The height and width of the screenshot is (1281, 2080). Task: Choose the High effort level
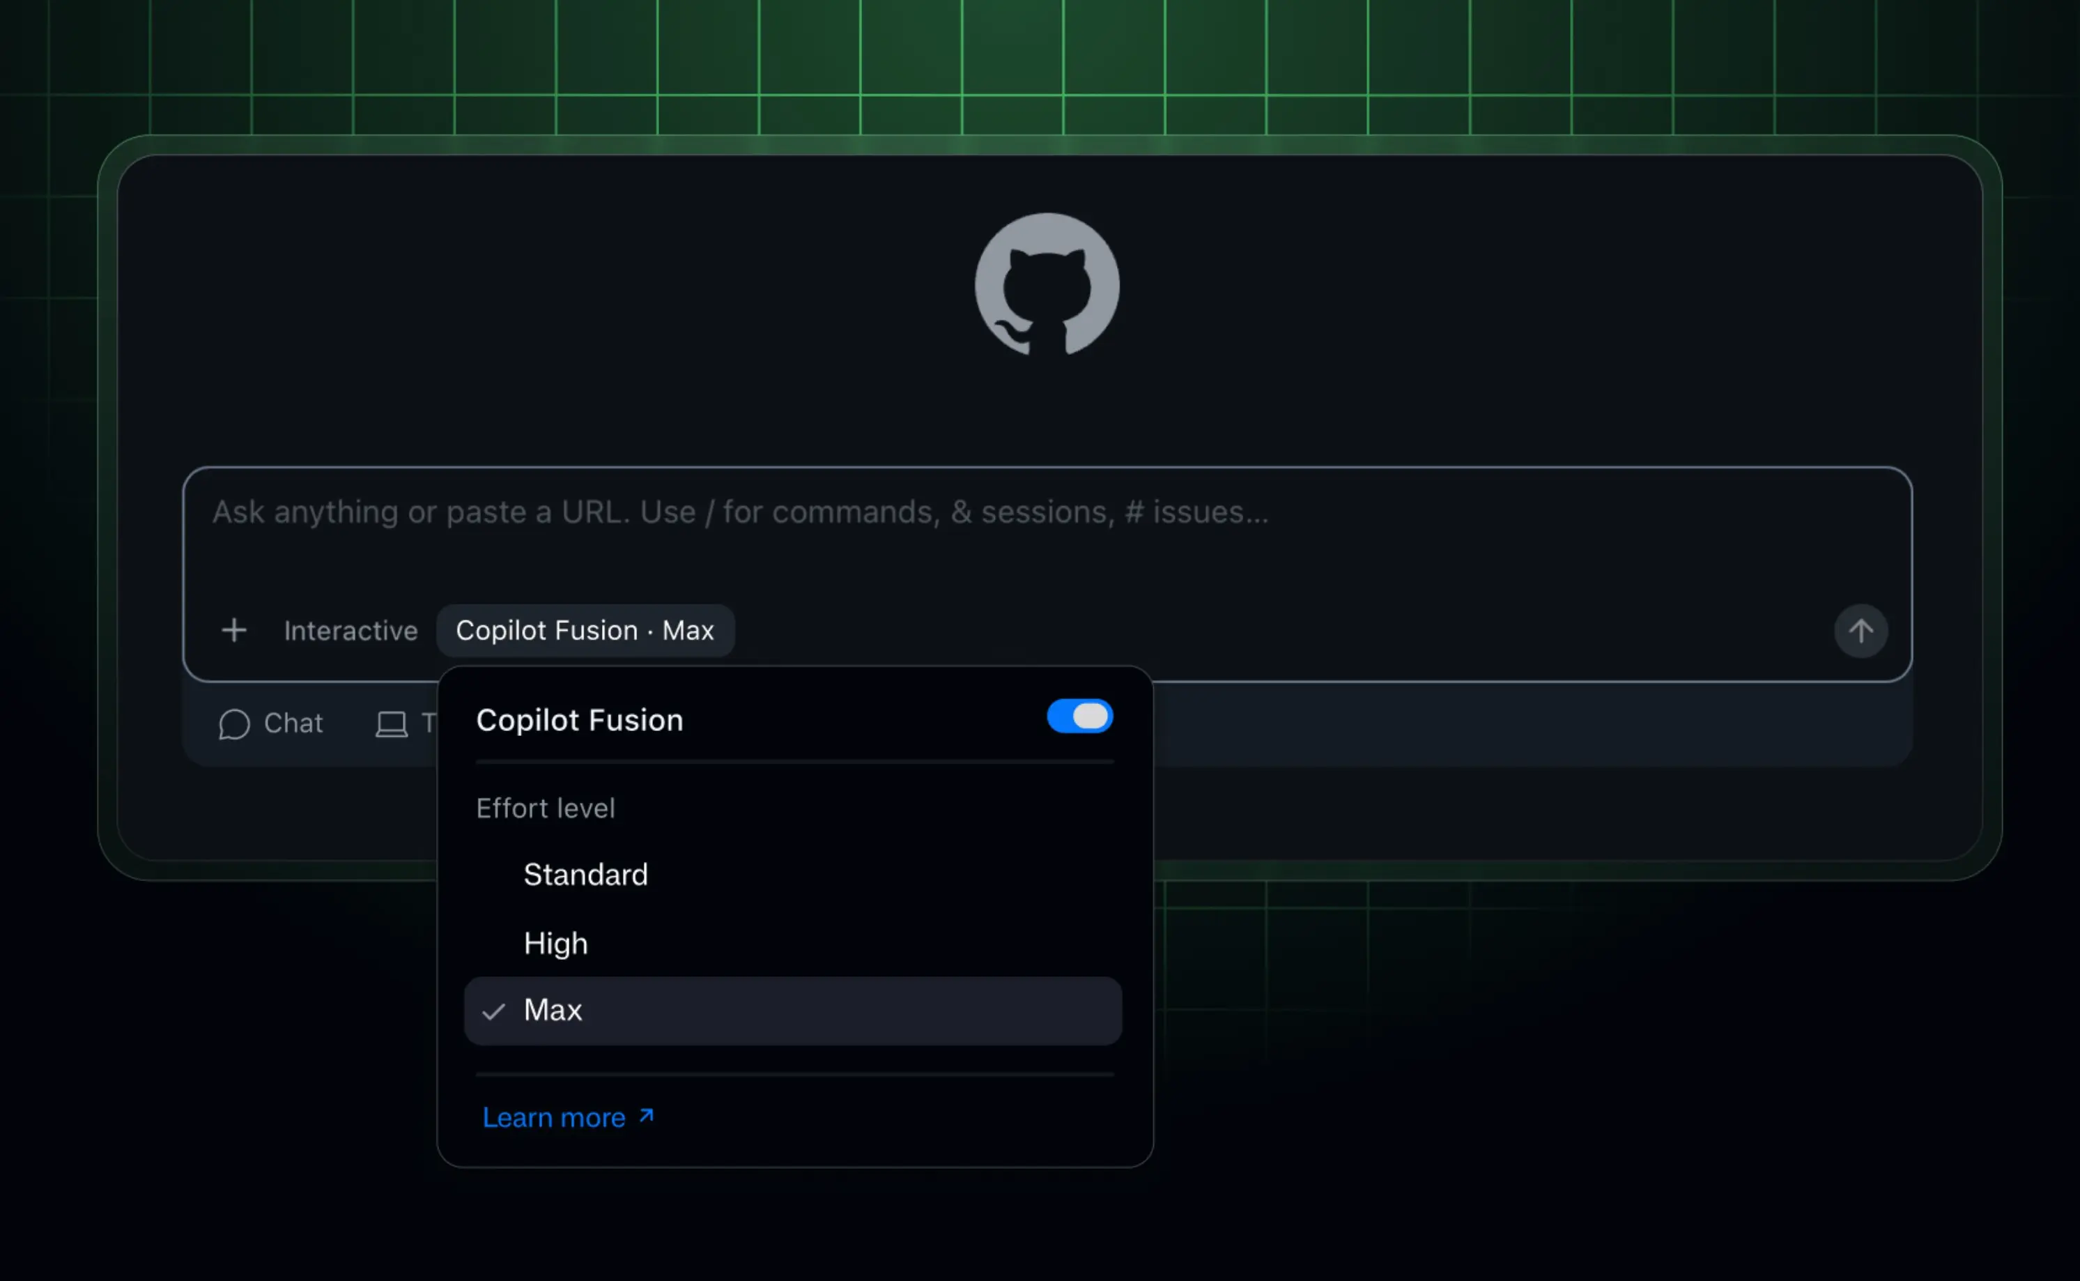(x=793, y=943)
